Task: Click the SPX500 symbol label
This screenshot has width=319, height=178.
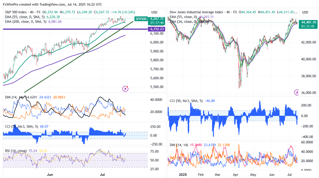Action: [x=141, y=19]
